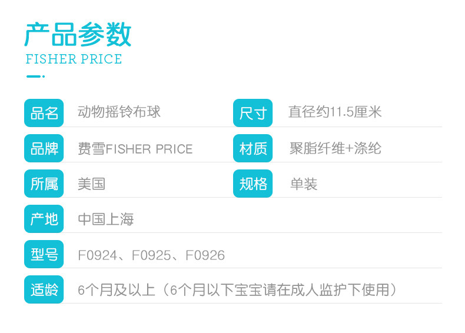The width and height of the screenshot is (465, 333).
Task: Select the 品牌 label badge
Action: pos(44,148)
